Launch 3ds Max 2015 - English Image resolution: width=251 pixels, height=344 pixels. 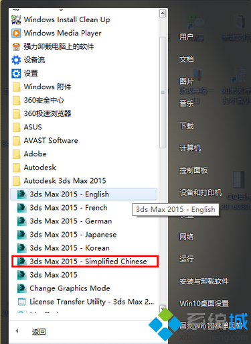84,194
